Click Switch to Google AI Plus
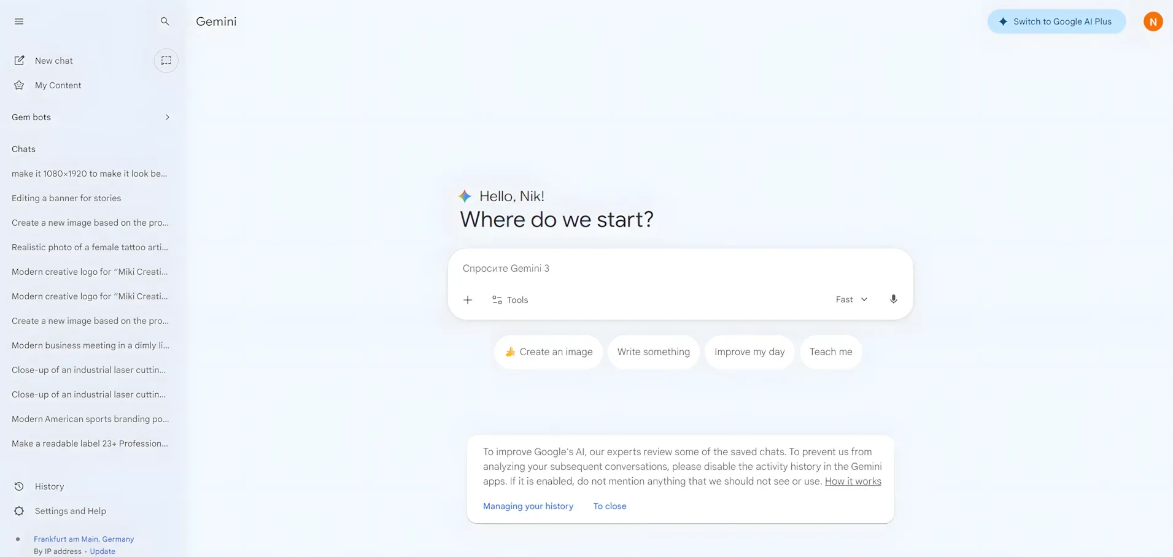The width and height of the screenshot is (1173, 557). tap(1055, 21)
